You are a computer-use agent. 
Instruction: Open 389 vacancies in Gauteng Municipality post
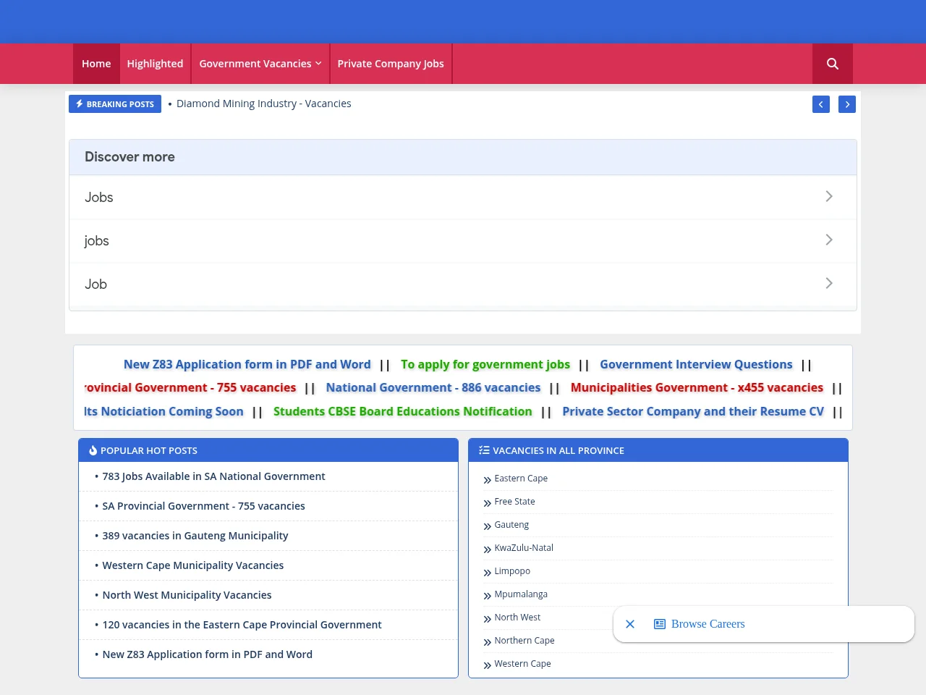(x=195, y=536)
